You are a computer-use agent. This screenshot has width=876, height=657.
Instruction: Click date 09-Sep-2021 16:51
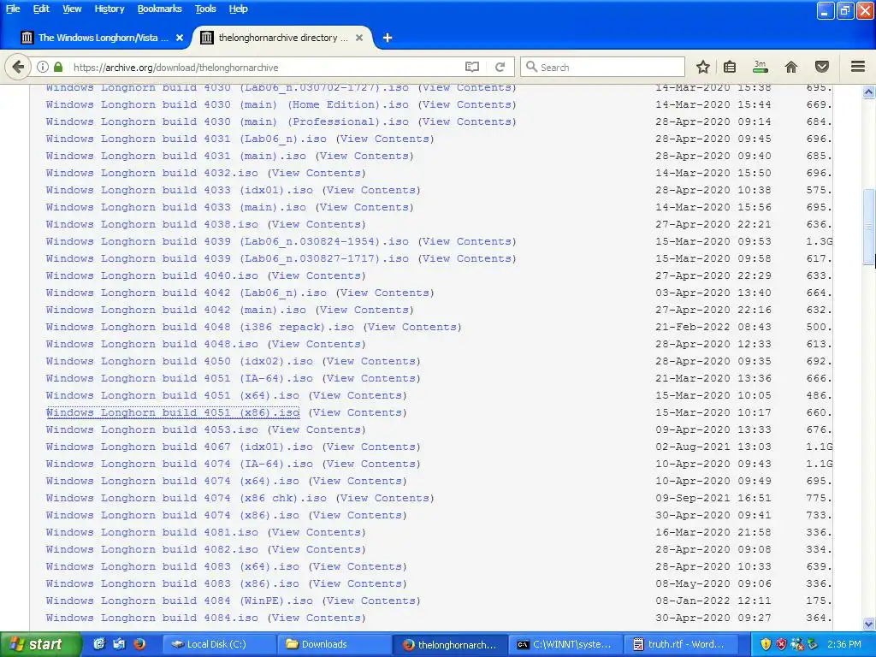(x=713, y=498)
